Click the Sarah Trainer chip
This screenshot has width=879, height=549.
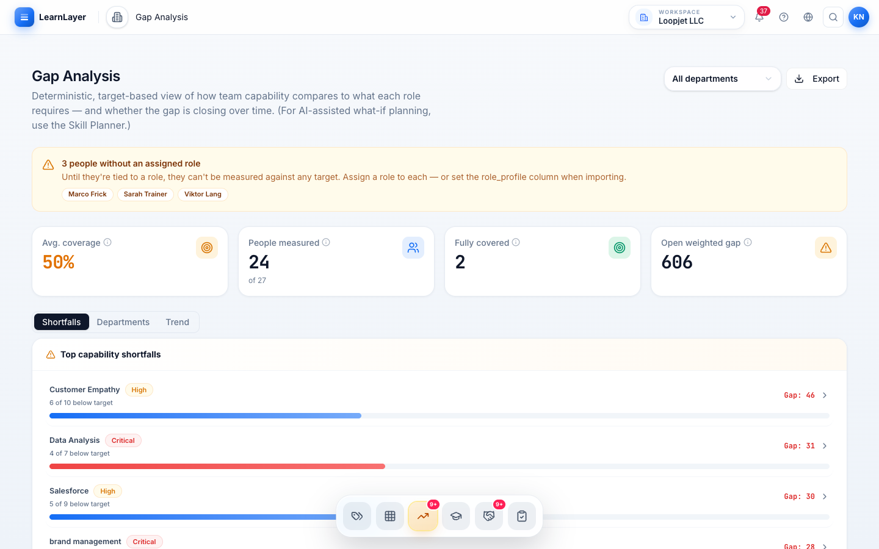pos(145,194)
